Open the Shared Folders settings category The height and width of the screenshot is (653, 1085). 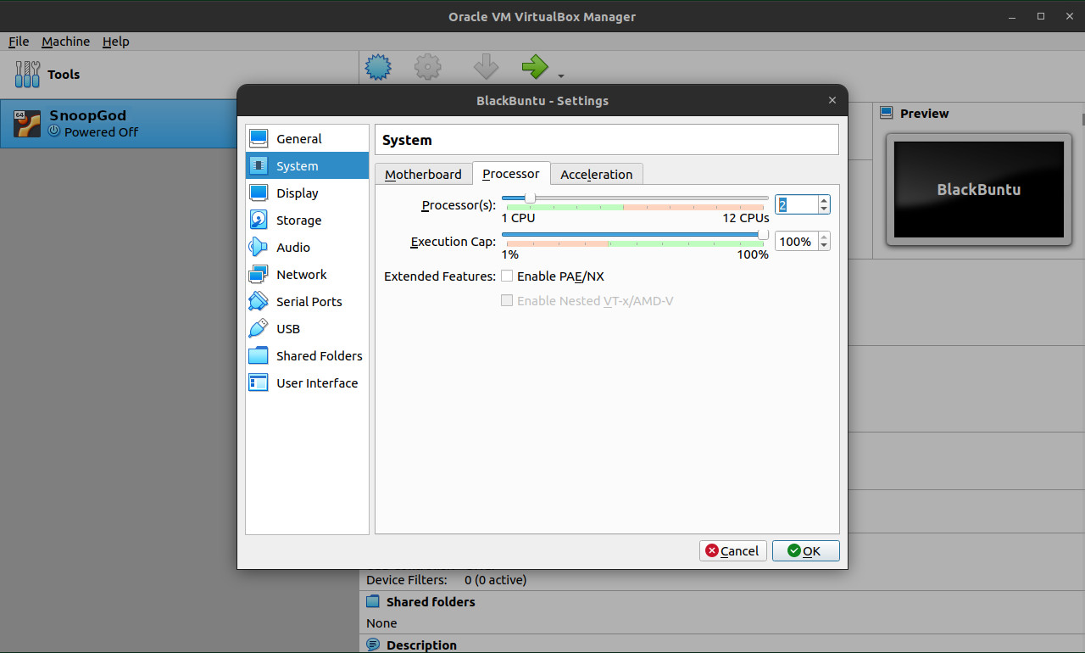coord(307,356)
